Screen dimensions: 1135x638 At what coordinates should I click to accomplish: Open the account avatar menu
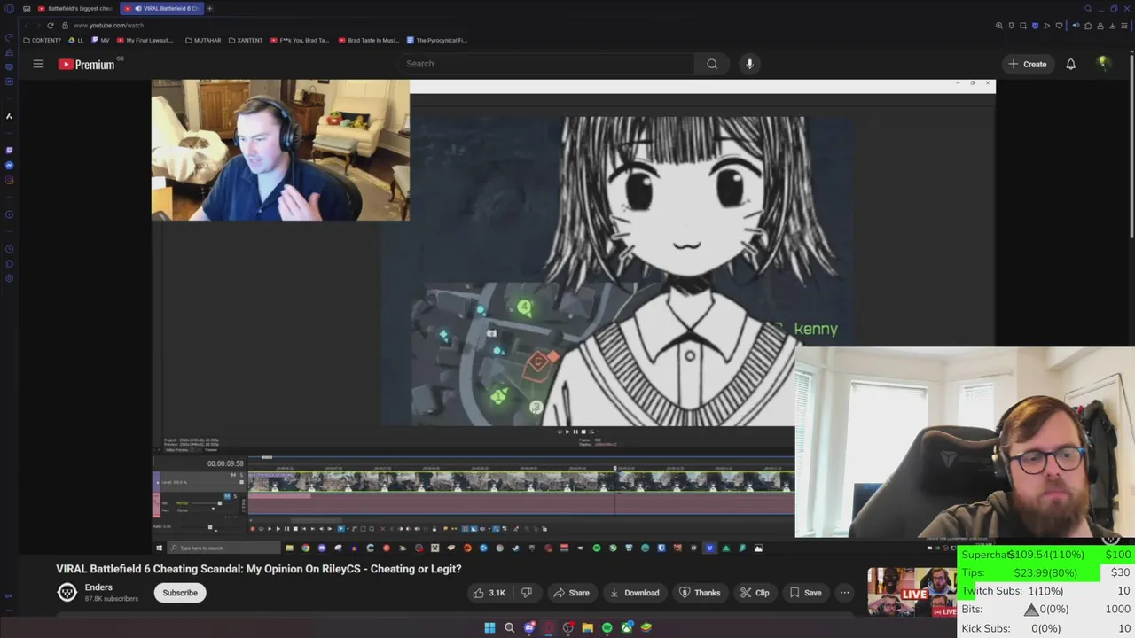coord(1103,64)
